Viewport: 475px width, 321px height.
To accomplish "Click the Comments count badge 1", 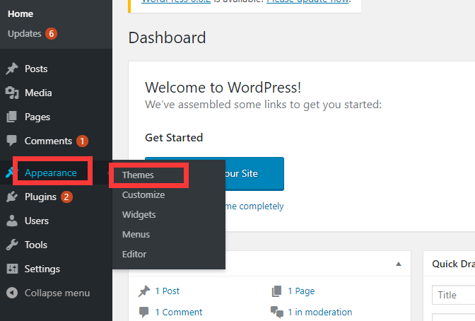I will (82, 141).
